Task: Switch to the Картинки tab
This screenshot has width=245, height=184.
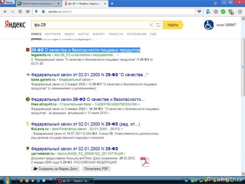Action: (53, 34)
